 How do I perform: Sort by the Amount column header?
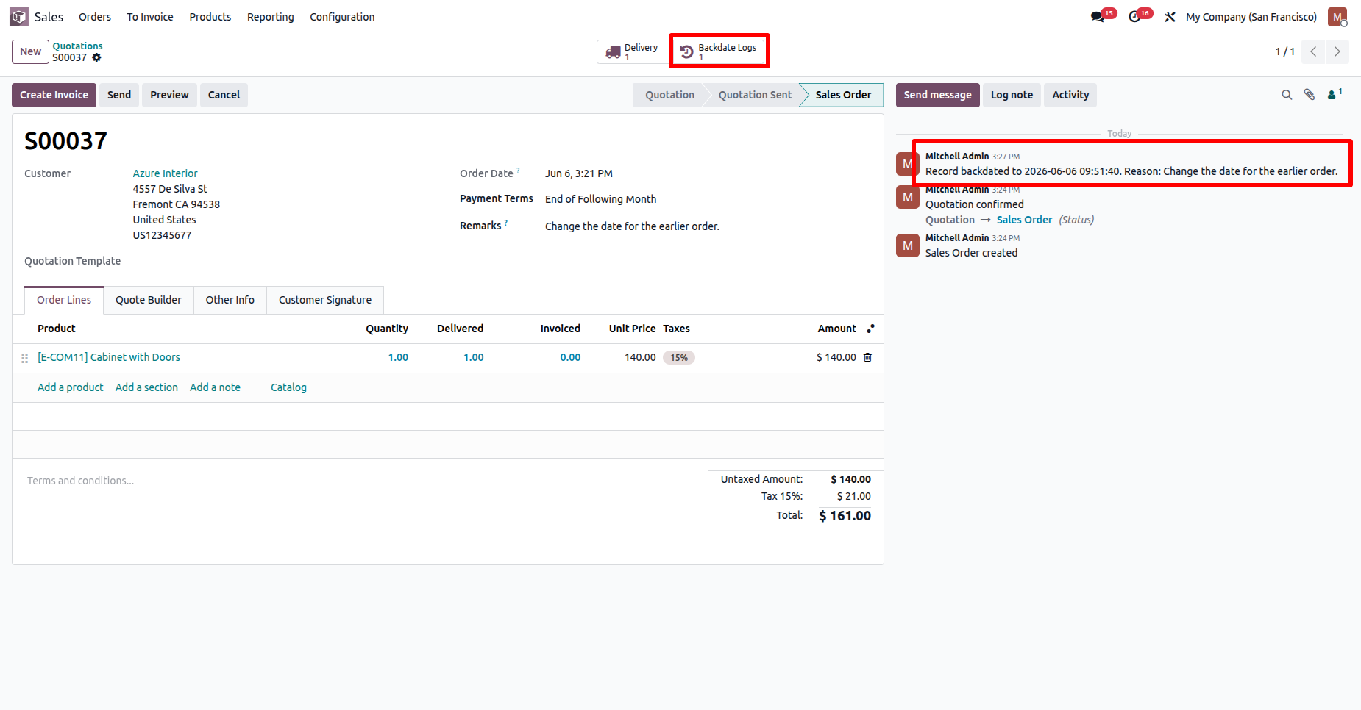(837, 329)
